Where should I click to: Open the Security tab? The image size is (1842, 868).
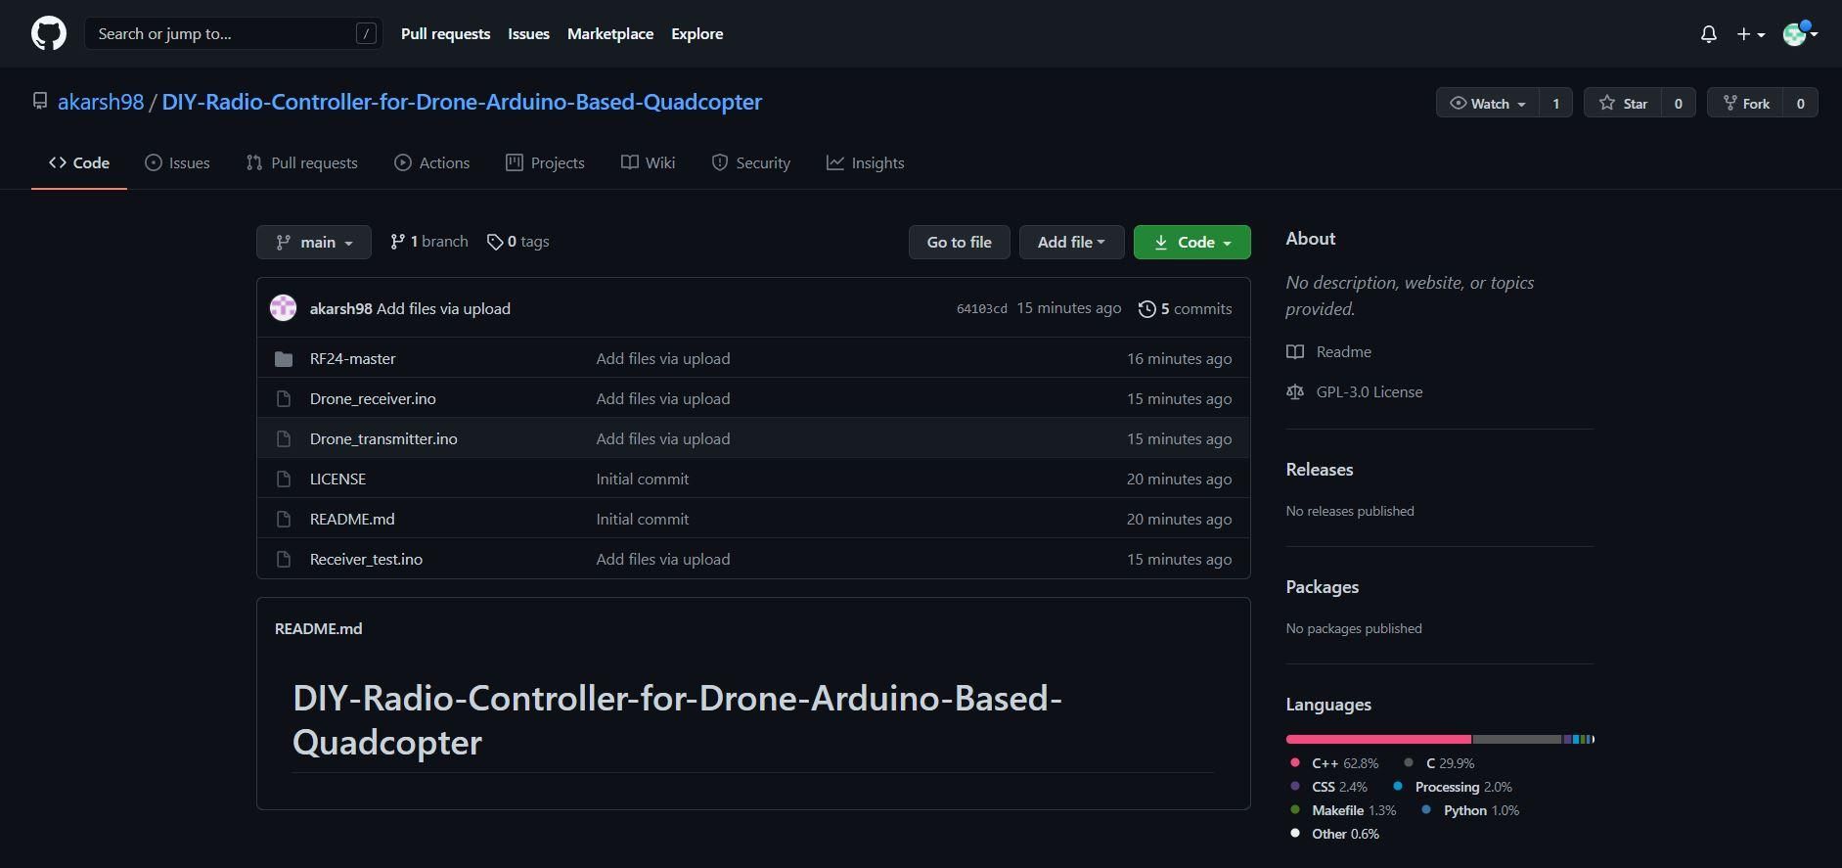pyautogui.click(x=751, y=163)
